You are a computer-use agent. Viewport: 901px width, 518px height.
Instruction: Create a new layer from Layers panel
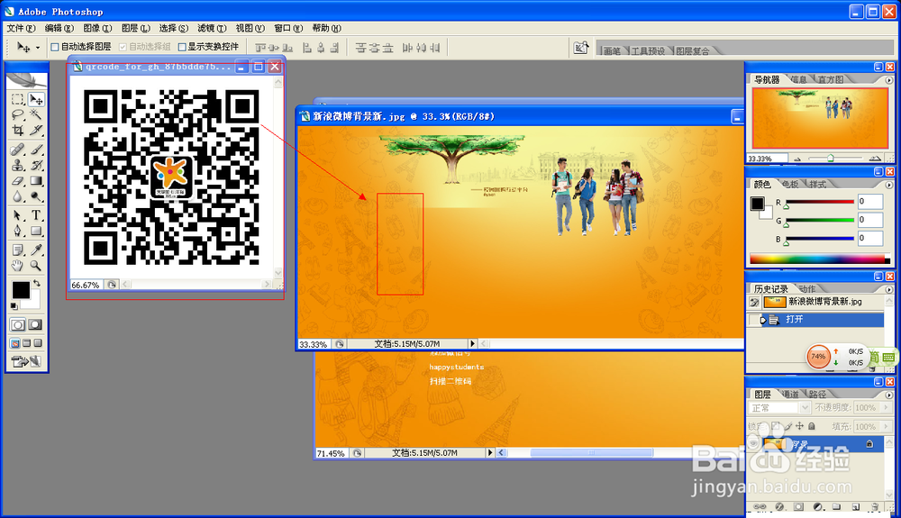coord(856,506)
